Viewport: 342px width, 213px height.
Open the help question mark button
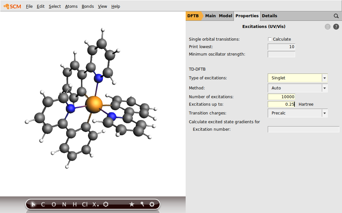(x=336, y=26)
